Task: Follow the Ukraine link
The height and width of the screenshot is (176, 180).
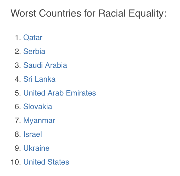Action: [x=36, y=148]
